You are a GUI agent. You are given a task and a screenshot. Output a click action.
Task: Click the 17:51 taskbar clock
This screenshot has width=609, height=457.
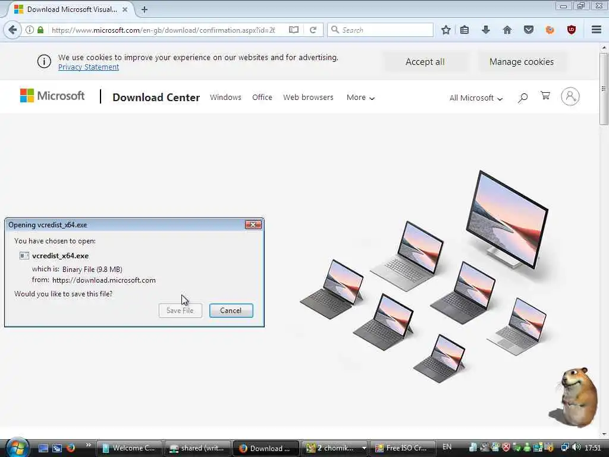[x=593, y=447]
